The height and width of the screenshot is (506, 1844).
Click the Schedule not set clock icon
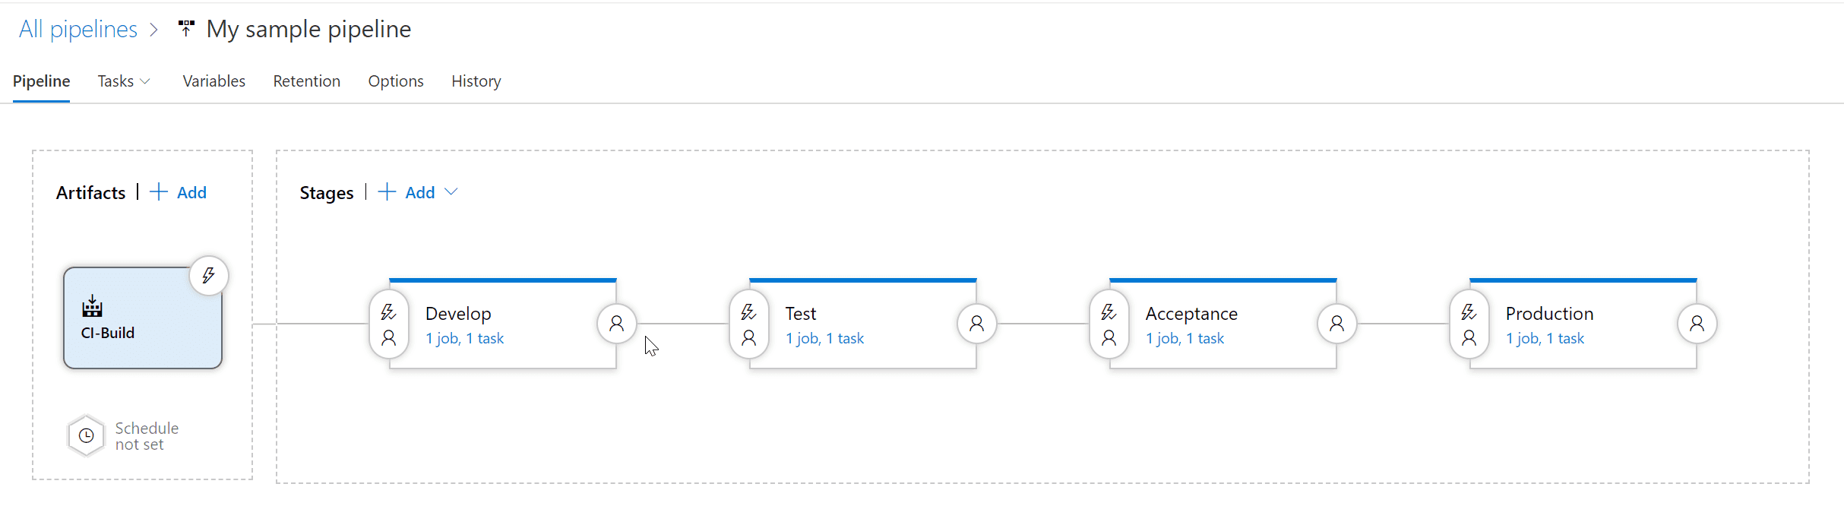87,436
